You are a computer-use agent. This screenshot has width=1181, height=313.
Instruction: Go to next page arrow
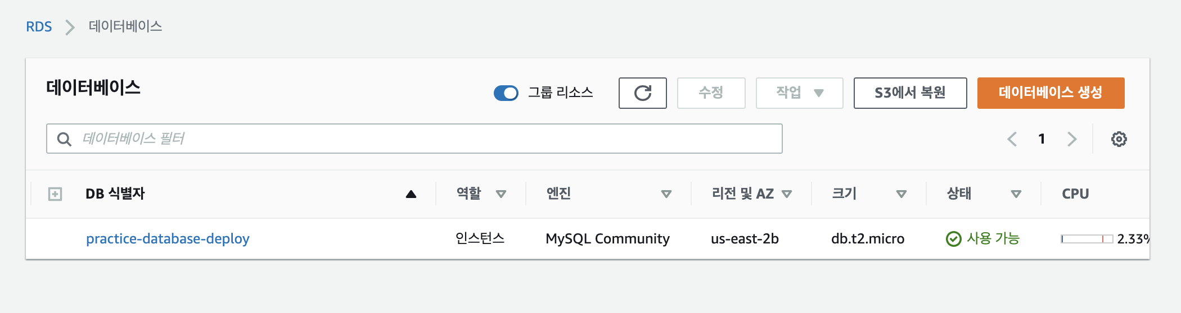coord(1072,139)
